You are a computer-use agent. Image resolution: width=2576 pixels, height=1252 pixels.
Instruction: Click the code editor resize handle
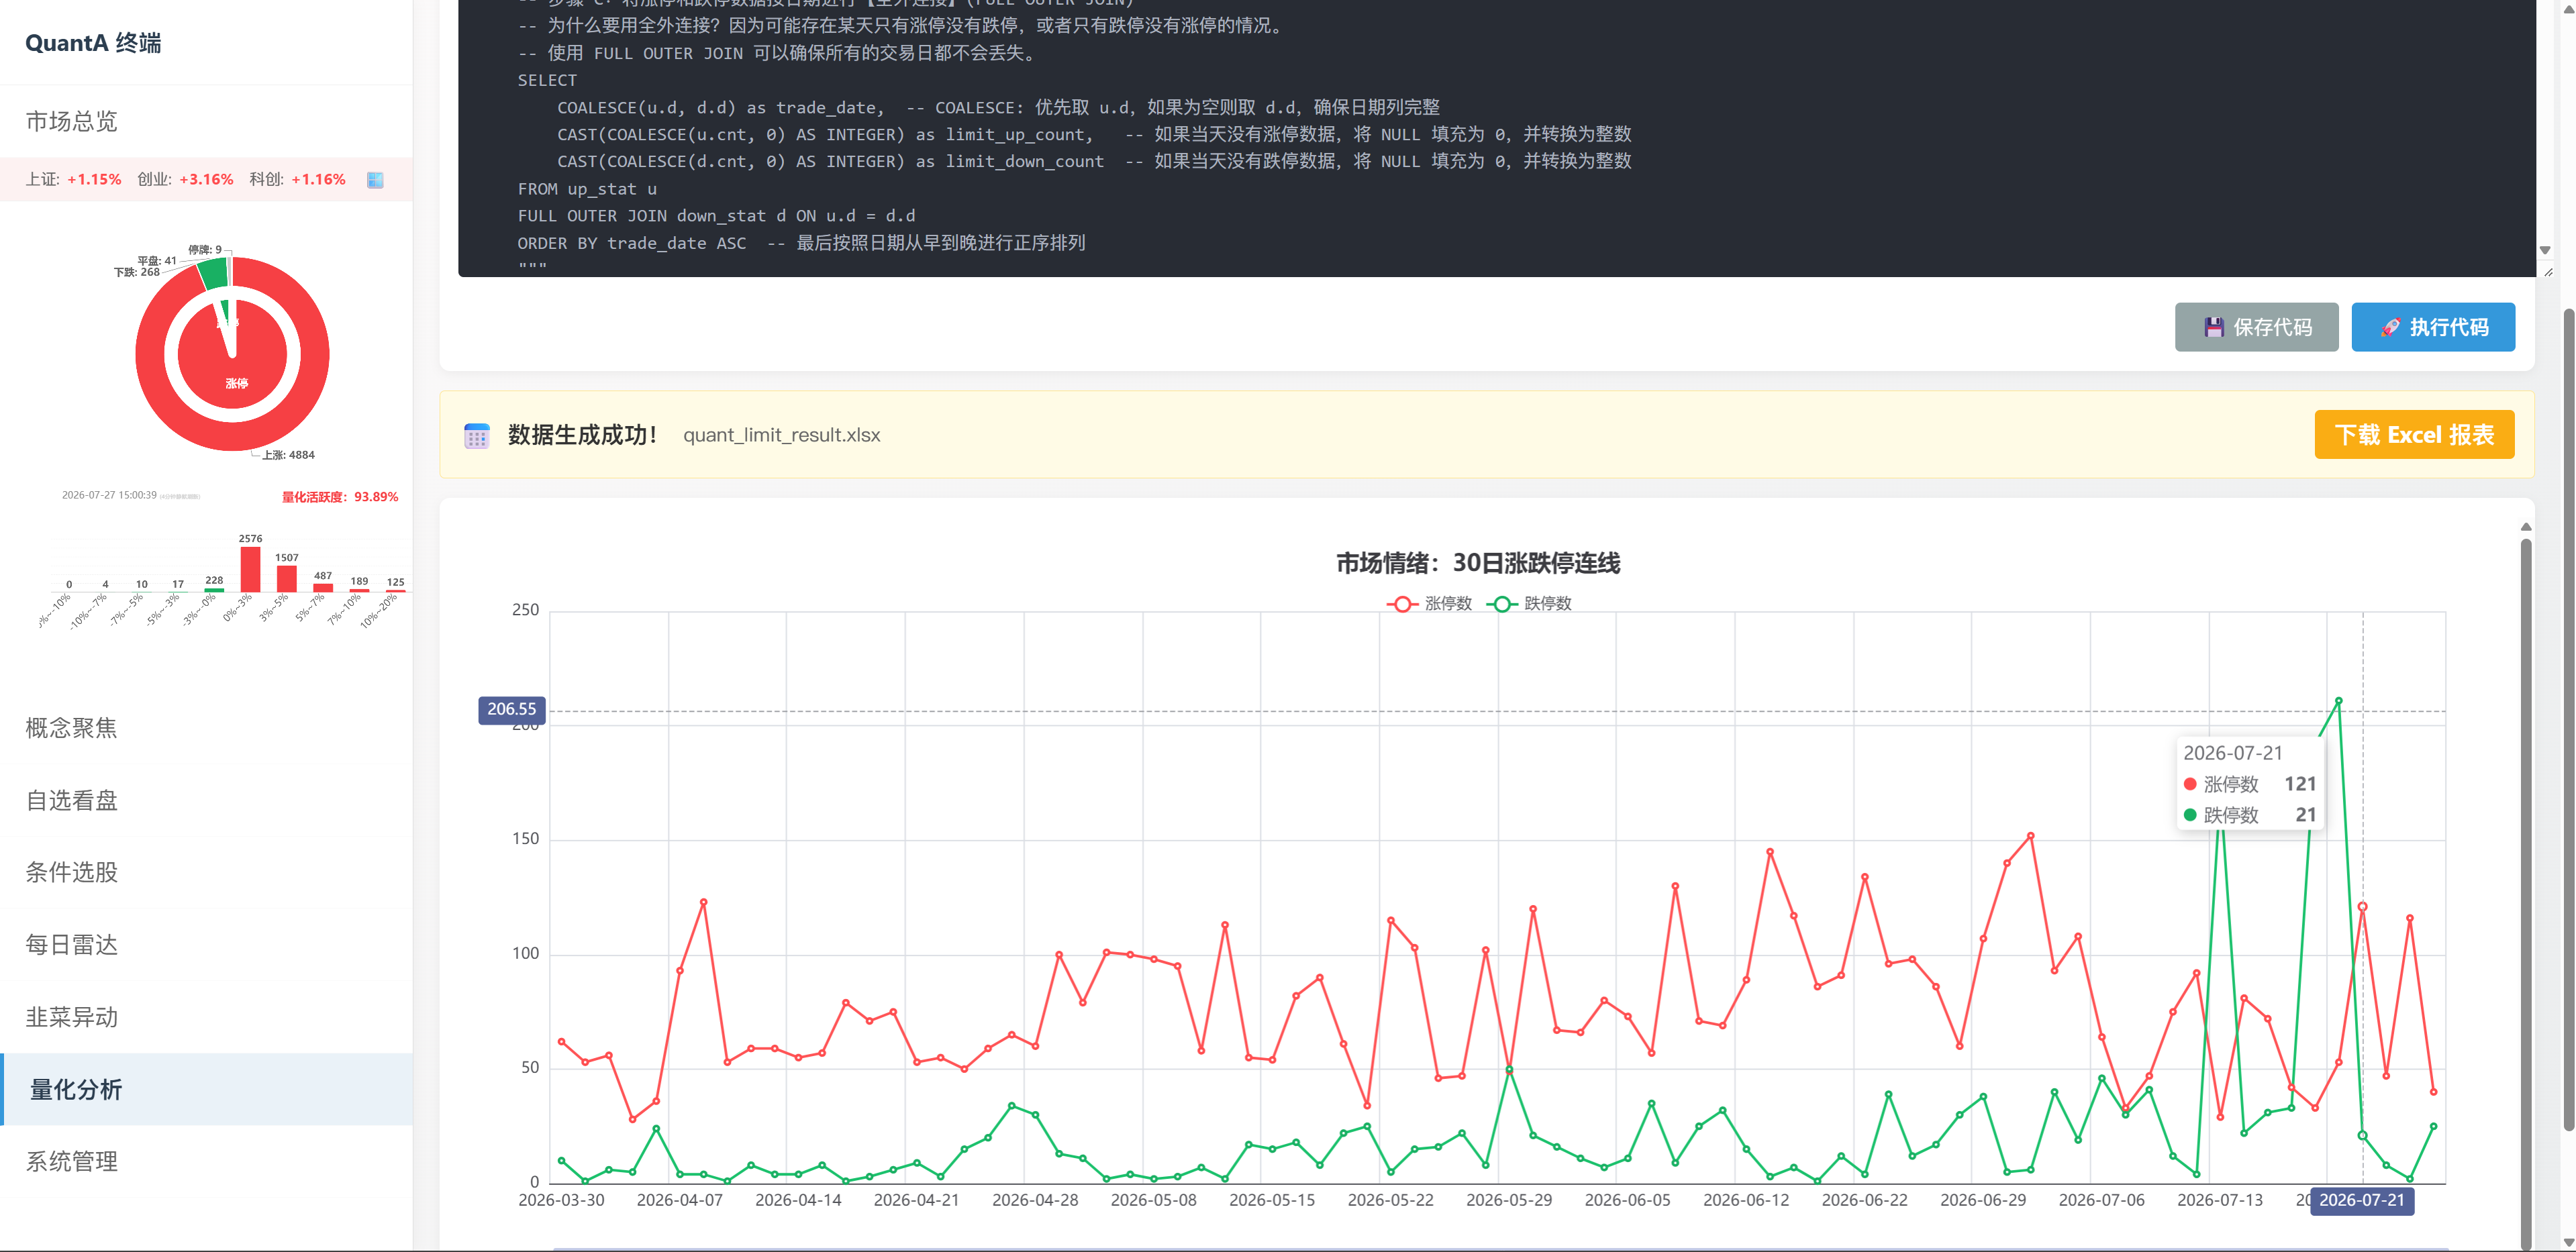click(x=2548, y=272)
